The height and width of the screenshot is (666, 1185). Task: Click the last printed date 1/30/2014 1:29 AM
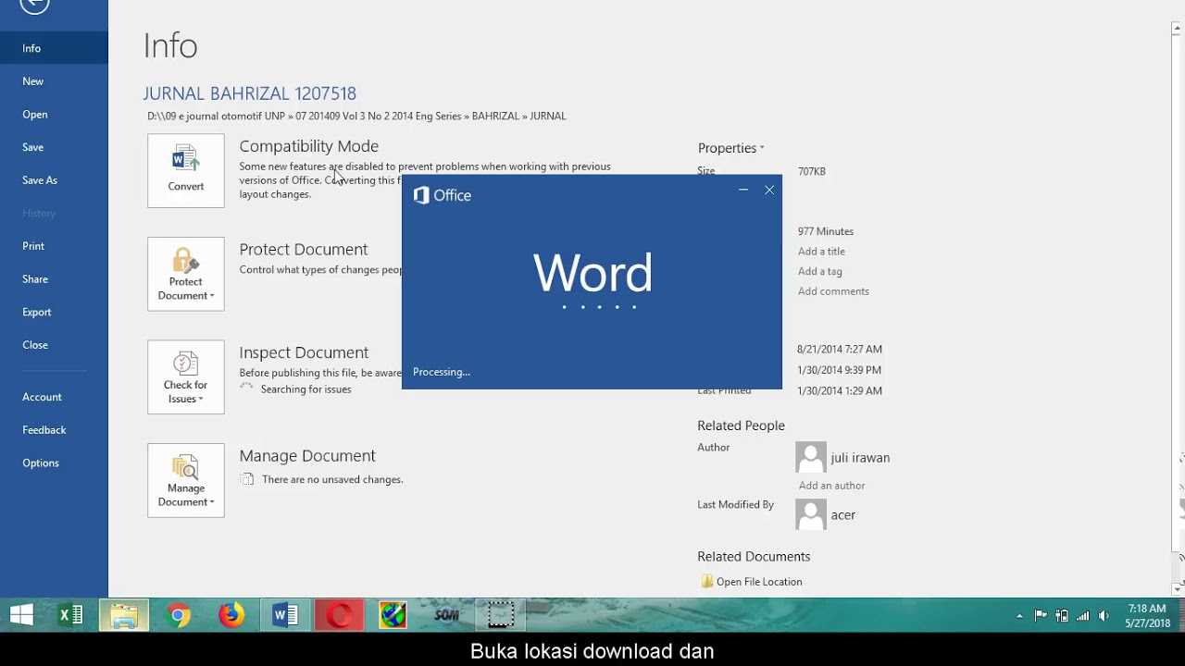pos(840,391)
